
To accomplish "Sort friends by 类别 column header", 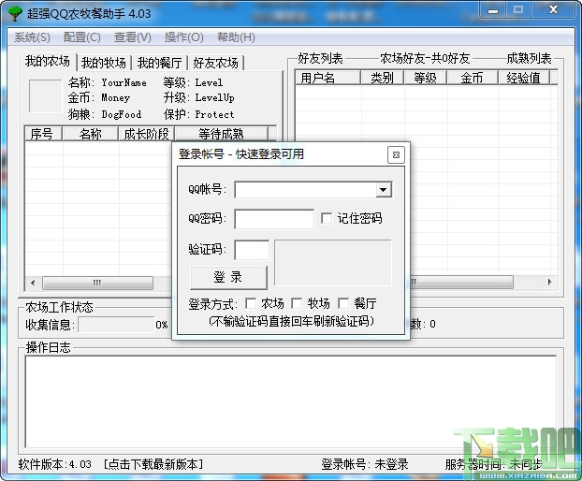I will click(x=383, y=78).
